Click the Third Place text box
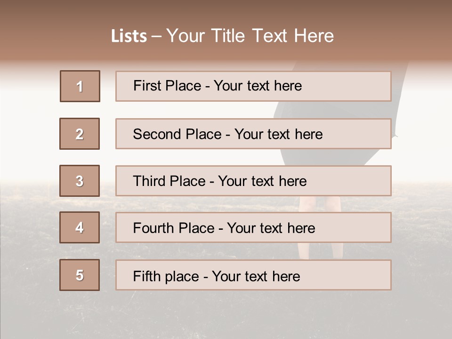The image size is (452, 339). click(x=253, y=181)
